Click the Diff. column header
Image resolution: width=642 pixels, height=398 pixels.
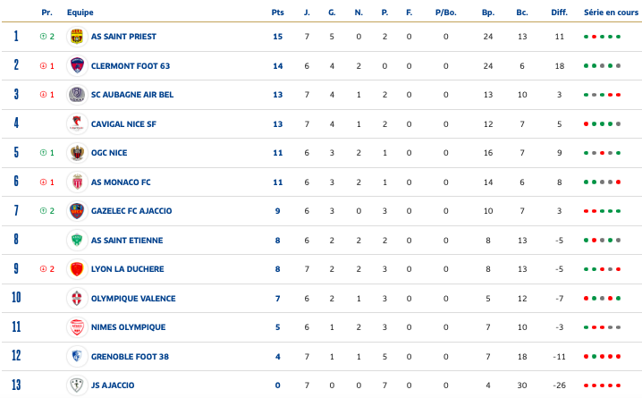[x=560, y=13]
